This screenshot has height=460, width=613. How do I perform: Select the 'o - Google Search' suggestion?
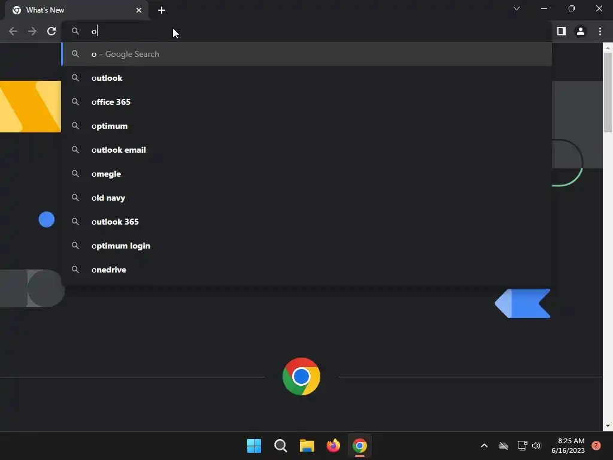[x=307, y=54]
